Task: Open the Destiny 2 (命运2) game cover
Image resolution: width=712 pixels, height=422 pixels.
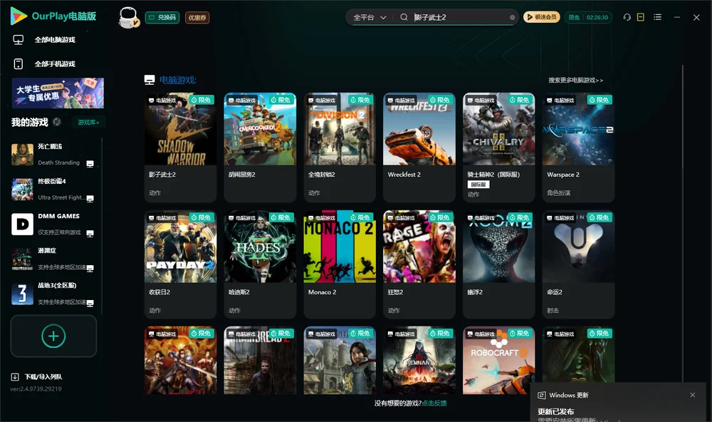Action: 578,247
